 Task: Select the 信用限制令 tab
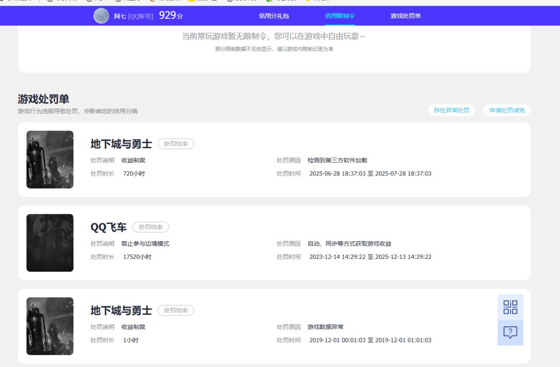339,16
